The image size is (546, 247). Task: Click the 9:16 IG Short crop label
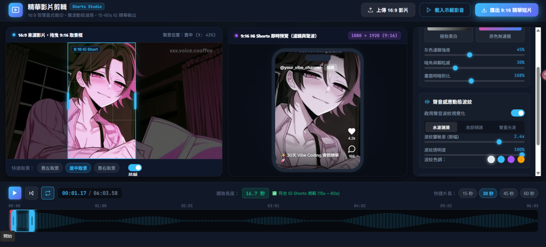coord(86,50)
